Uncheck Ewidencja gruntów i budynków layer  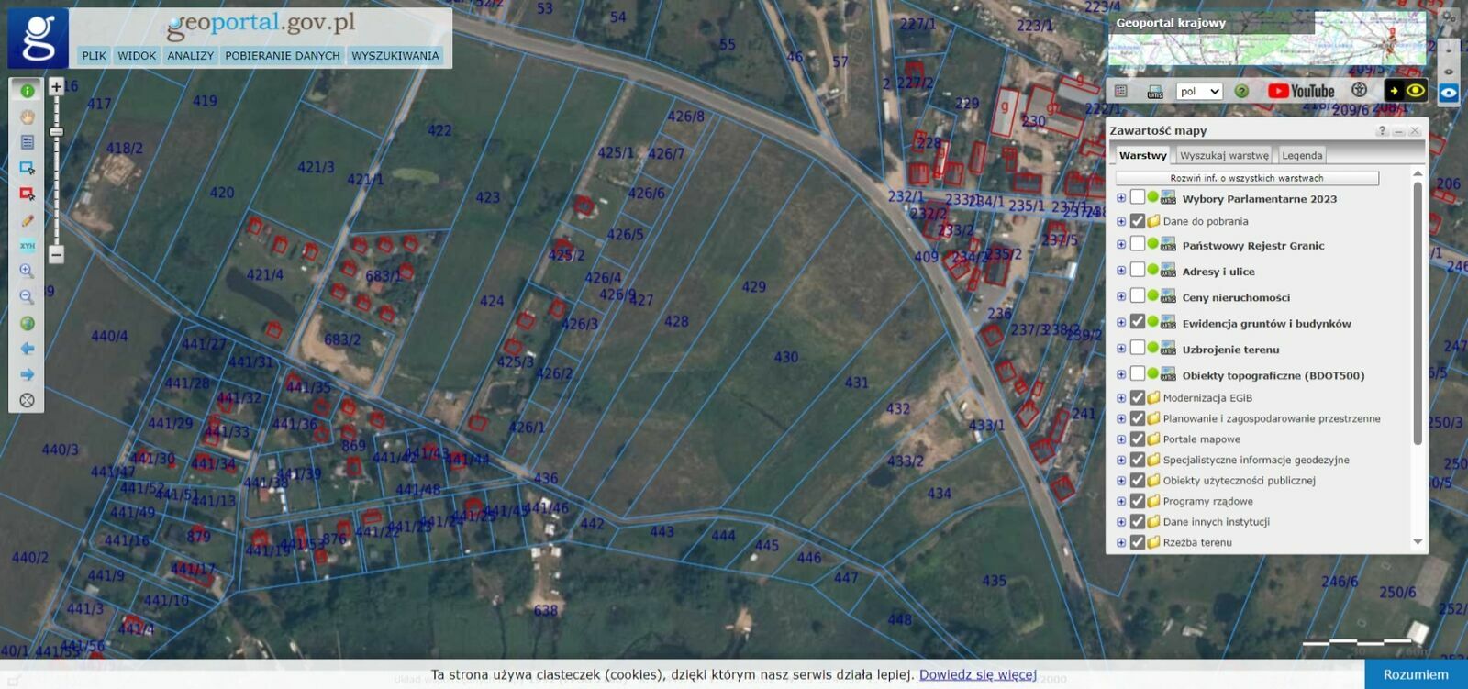[1138, 322]
